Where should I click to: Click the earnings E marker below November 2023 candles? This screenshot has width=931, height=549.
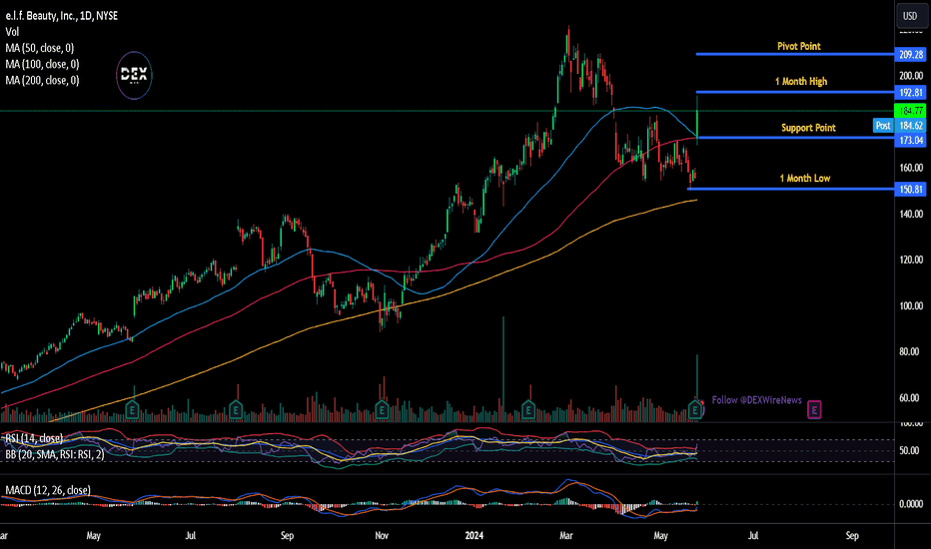382,409
